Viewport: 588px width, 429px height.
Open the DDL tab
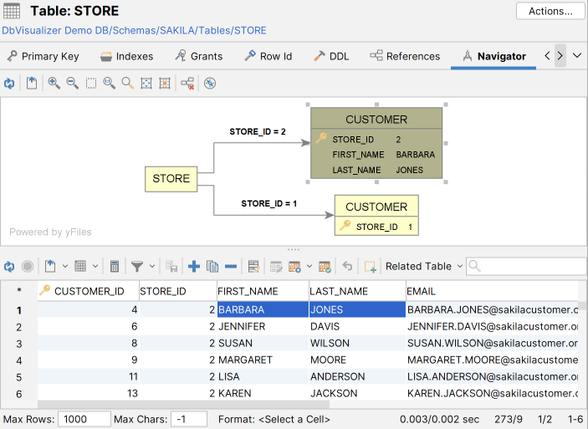(331, 56)
